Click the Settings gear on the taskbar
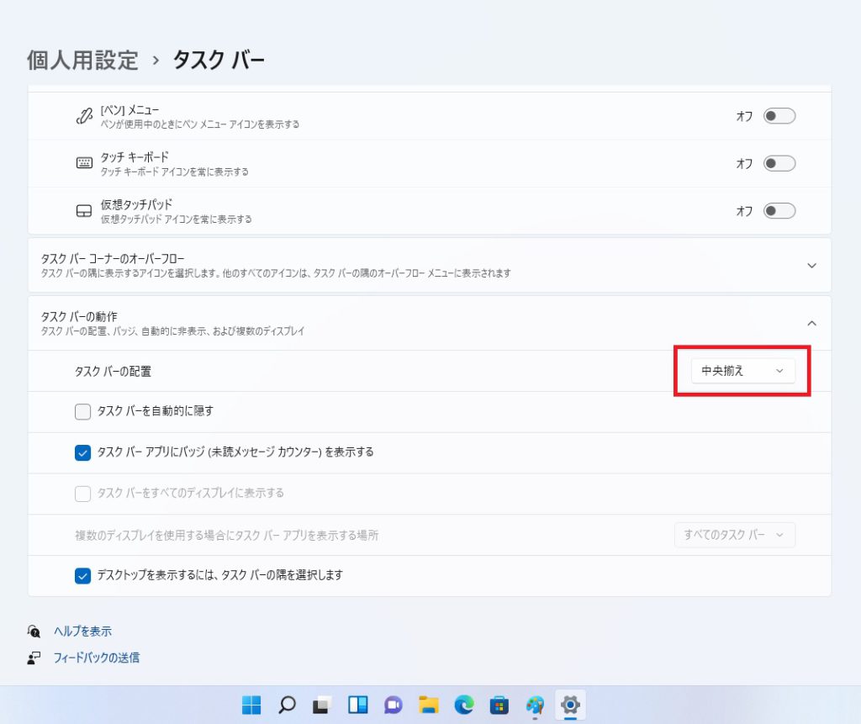861x724 pixels. (570, 705)
